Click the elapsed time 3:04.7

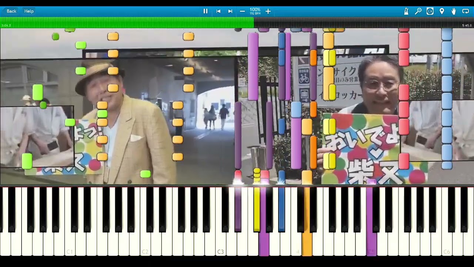(6, 26)
